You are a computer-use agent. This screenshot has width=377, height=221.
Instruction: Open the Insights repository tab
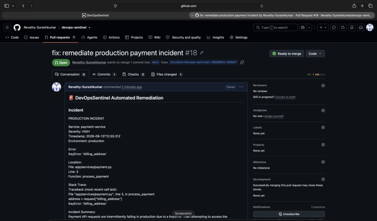click(216, 37)
